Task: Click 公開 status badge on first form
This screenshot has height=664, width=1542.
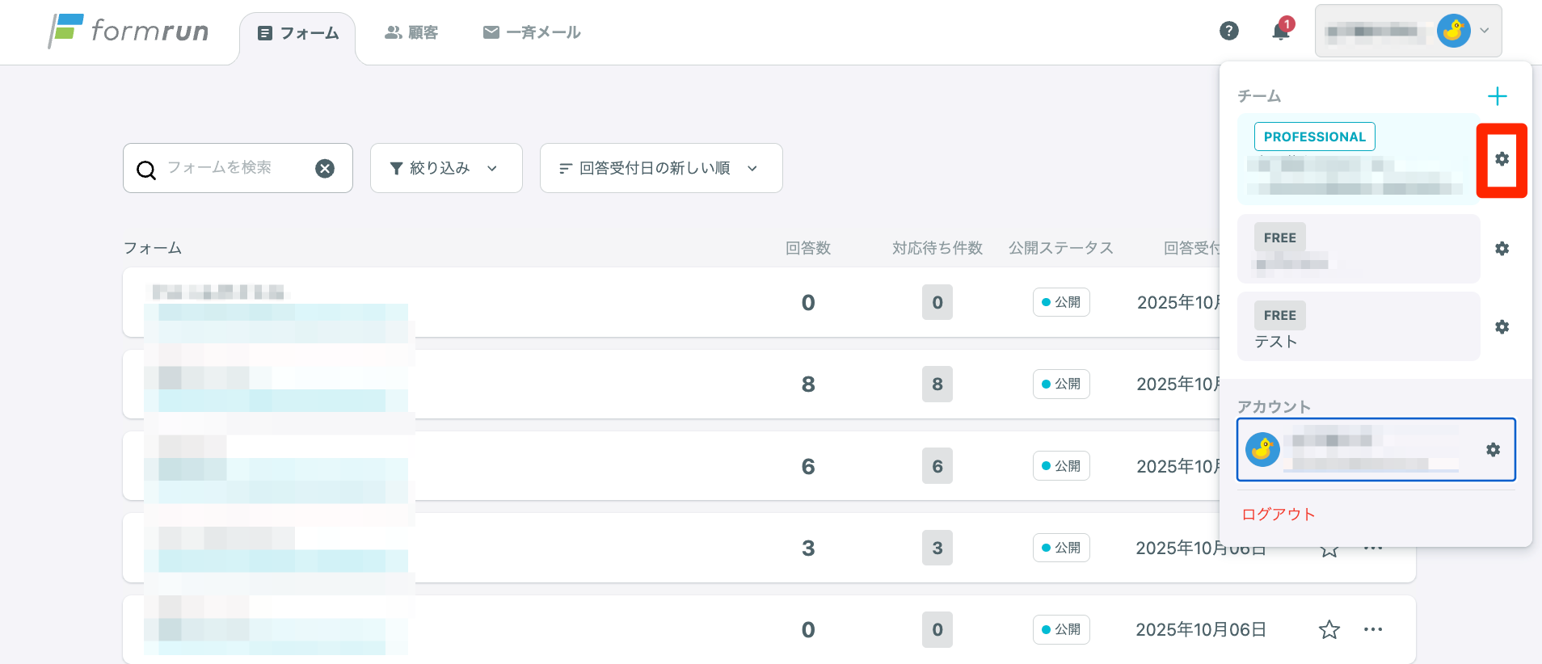Action: [x=1060, y=302]
